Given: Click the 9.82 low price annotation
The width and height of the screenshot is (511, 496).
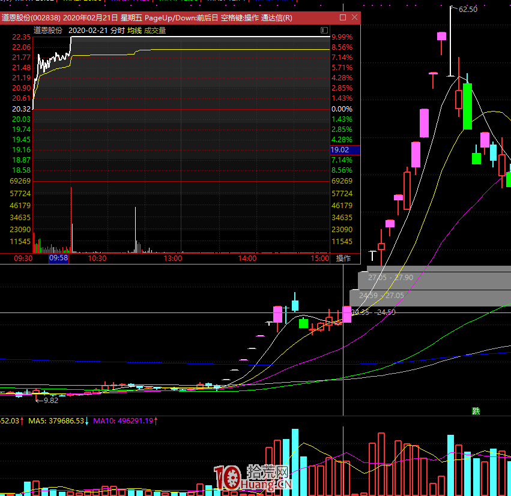Looking at the screenshot, I should 51,400.
